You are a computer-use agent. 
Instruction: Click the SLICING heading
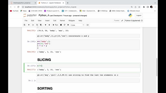(x=44, y=60)
